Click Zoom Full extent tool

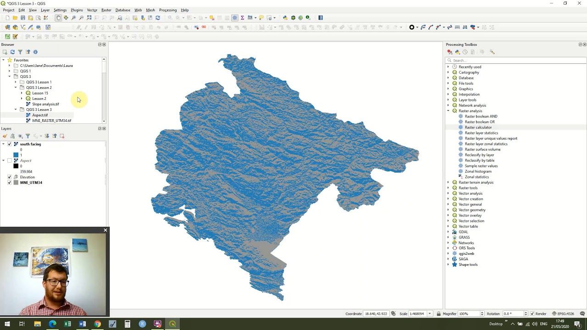[x=89, y=18]
